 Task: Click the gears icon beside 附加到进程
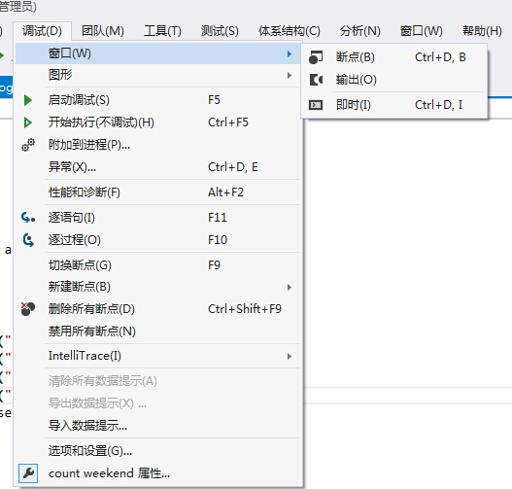28,145
